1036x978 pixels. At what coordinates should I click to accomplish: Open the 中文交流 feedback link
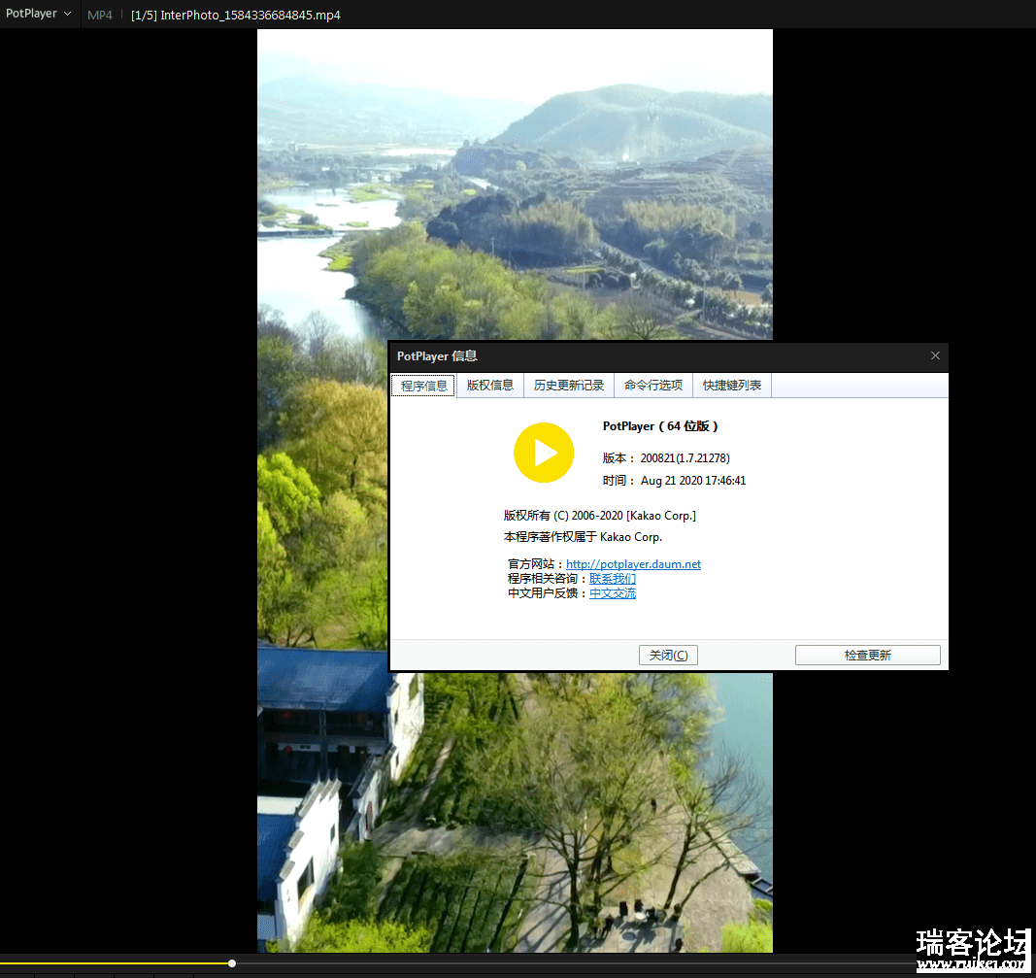[613, 592]
